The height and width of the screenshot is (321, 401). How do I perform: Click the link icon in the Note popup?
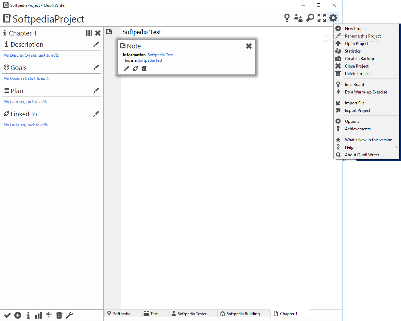coord(135,69)
